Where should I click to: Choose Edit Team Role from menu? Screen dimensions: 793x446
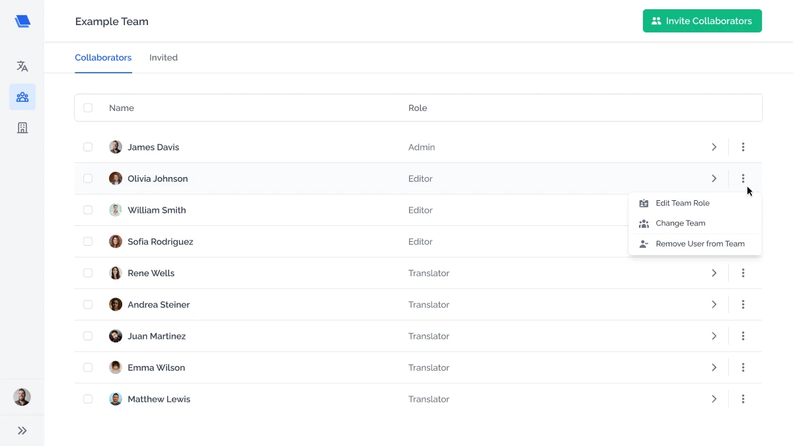click(695, 203)
